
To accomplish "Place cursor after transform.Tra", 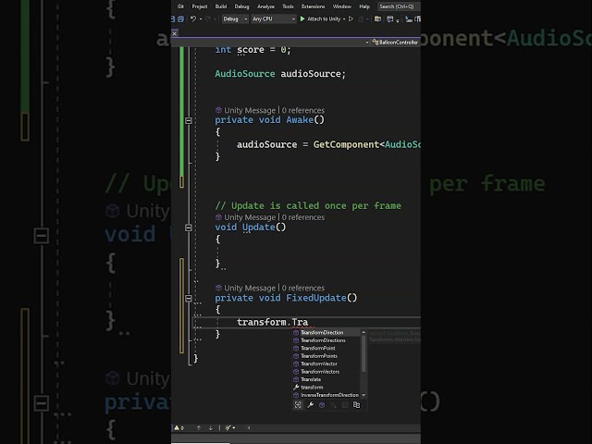I will click(308, 322).
